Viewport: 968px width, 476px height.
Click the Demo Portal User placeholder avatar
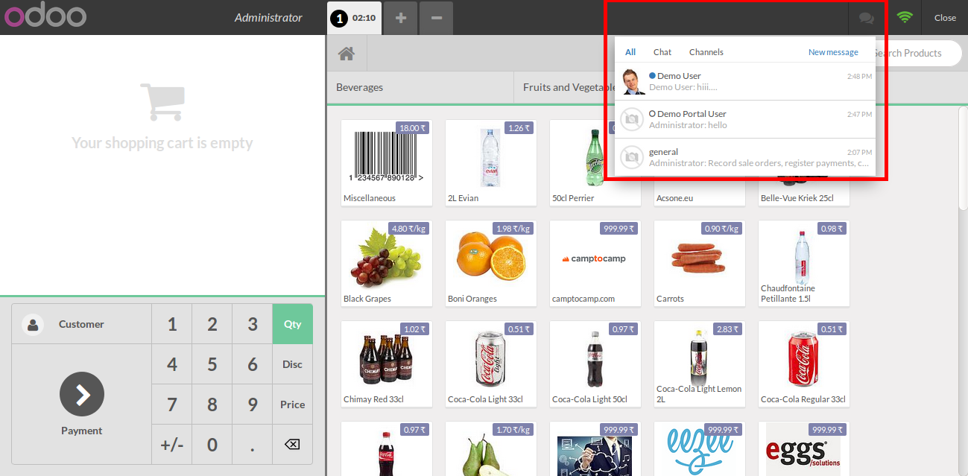click(x=632, y=119)
